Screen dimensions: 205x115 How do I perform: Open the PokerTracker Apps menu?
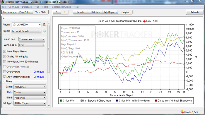click(x=61, y=7)
